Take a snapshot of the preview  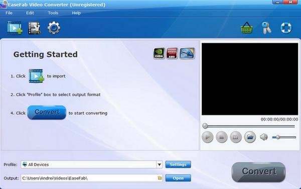pos(236,137)
